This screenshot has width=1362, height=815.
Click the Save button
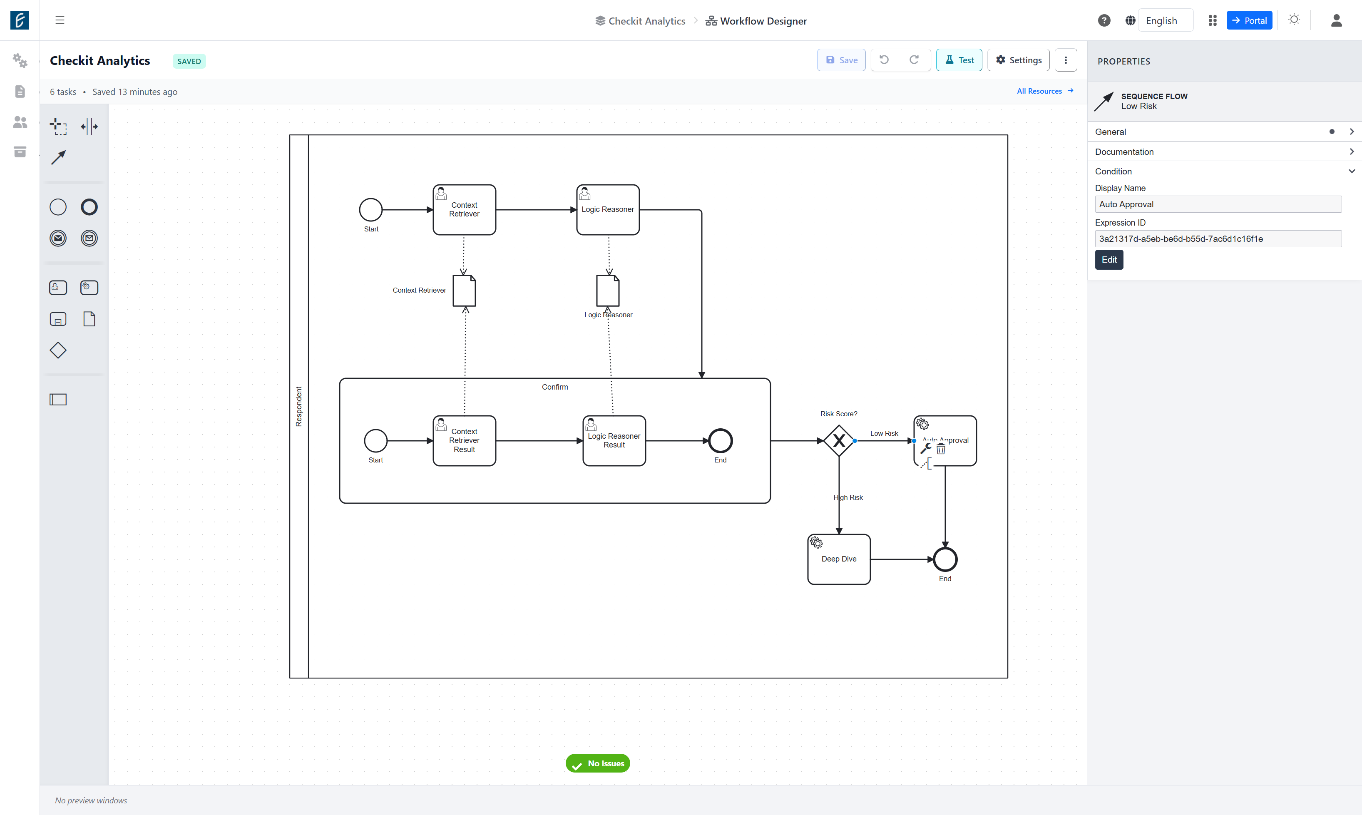(x=841, y=60)
